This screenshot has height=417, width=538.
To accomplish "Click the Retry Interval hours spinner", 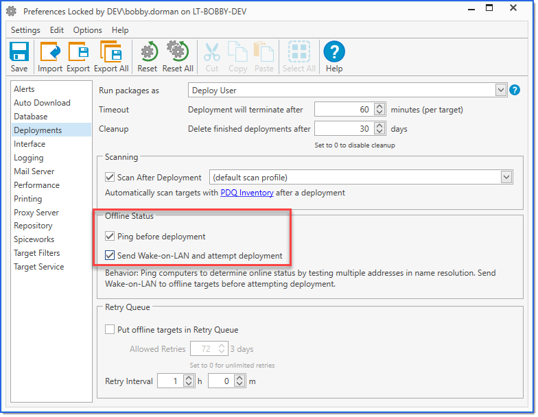I will click(188, 381).
